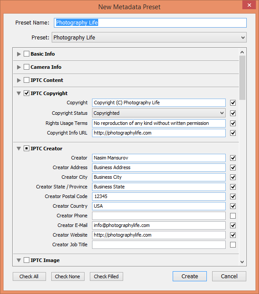Uncheck the Creator City checkbox
The width and height of the screenshot is (259, 294).
click(233, 177)
